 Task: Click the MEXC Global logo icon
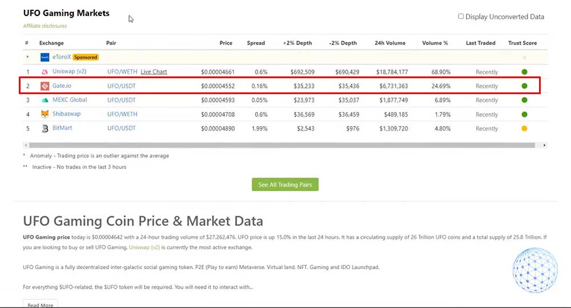click(45, 100)
